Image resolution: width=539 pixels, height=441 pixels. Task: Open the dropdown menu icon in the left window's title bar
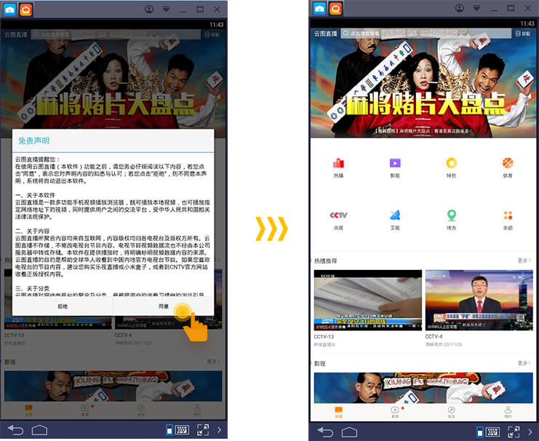pos(166,9)
